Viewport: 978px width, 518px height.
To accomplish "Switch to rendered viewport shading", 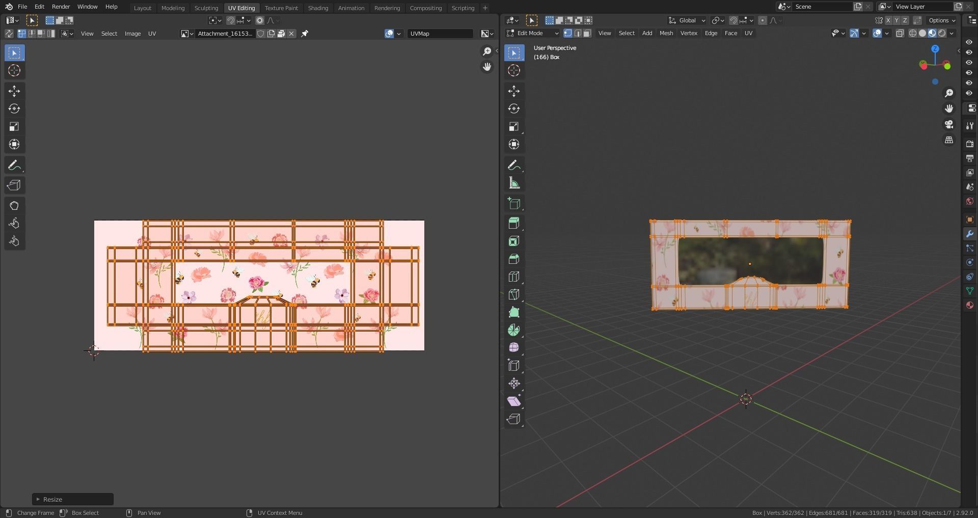I will pyautogui.click(x=942, y=33).
